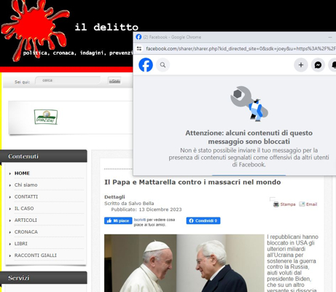This screenshot has height=292, width=336.
Task: Open Chi siamo menu item
Action: [26, 185]
